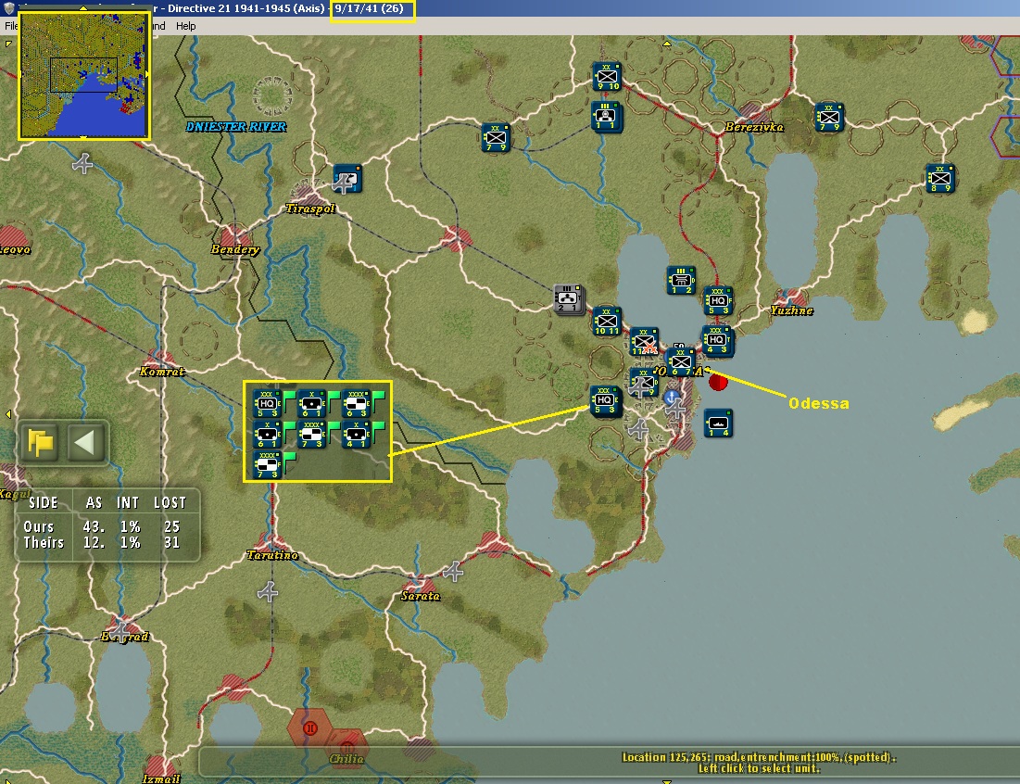Screen dimensions: 1020x784
Task: Select the HQ unit southwest of Odessa
Action: coord(604,400)
